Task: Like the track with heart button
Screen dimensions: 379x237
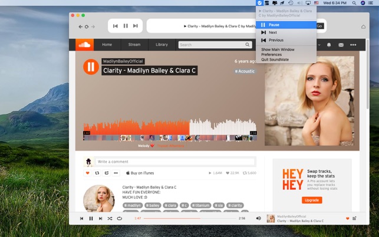Action: pos(87,173)
